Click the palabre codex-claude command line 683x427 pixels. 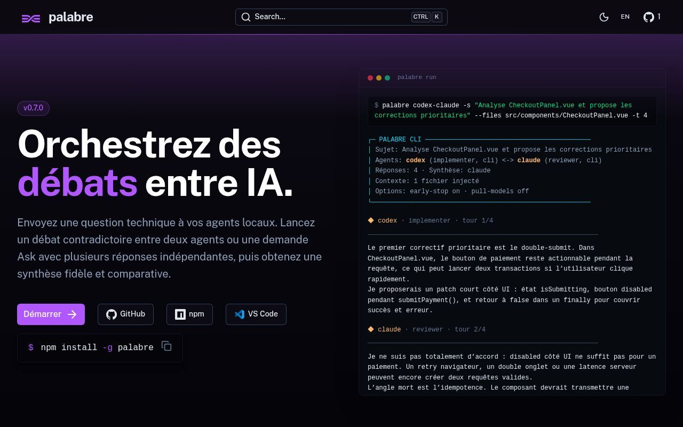pyautogui.click(x=512, y=110)
